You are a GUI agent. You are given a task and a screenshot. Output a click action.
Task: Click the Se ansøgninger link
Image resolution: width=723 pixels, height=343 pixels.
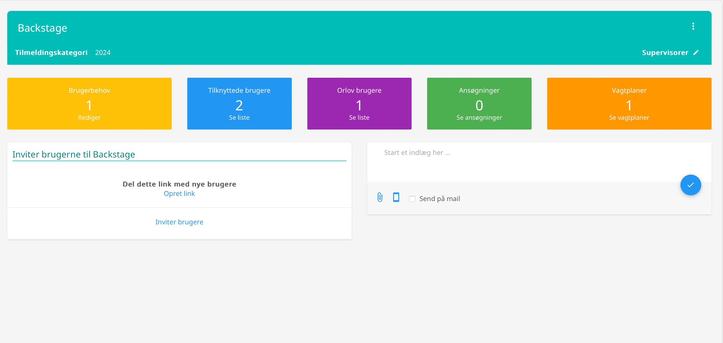[x=479, y=118]
